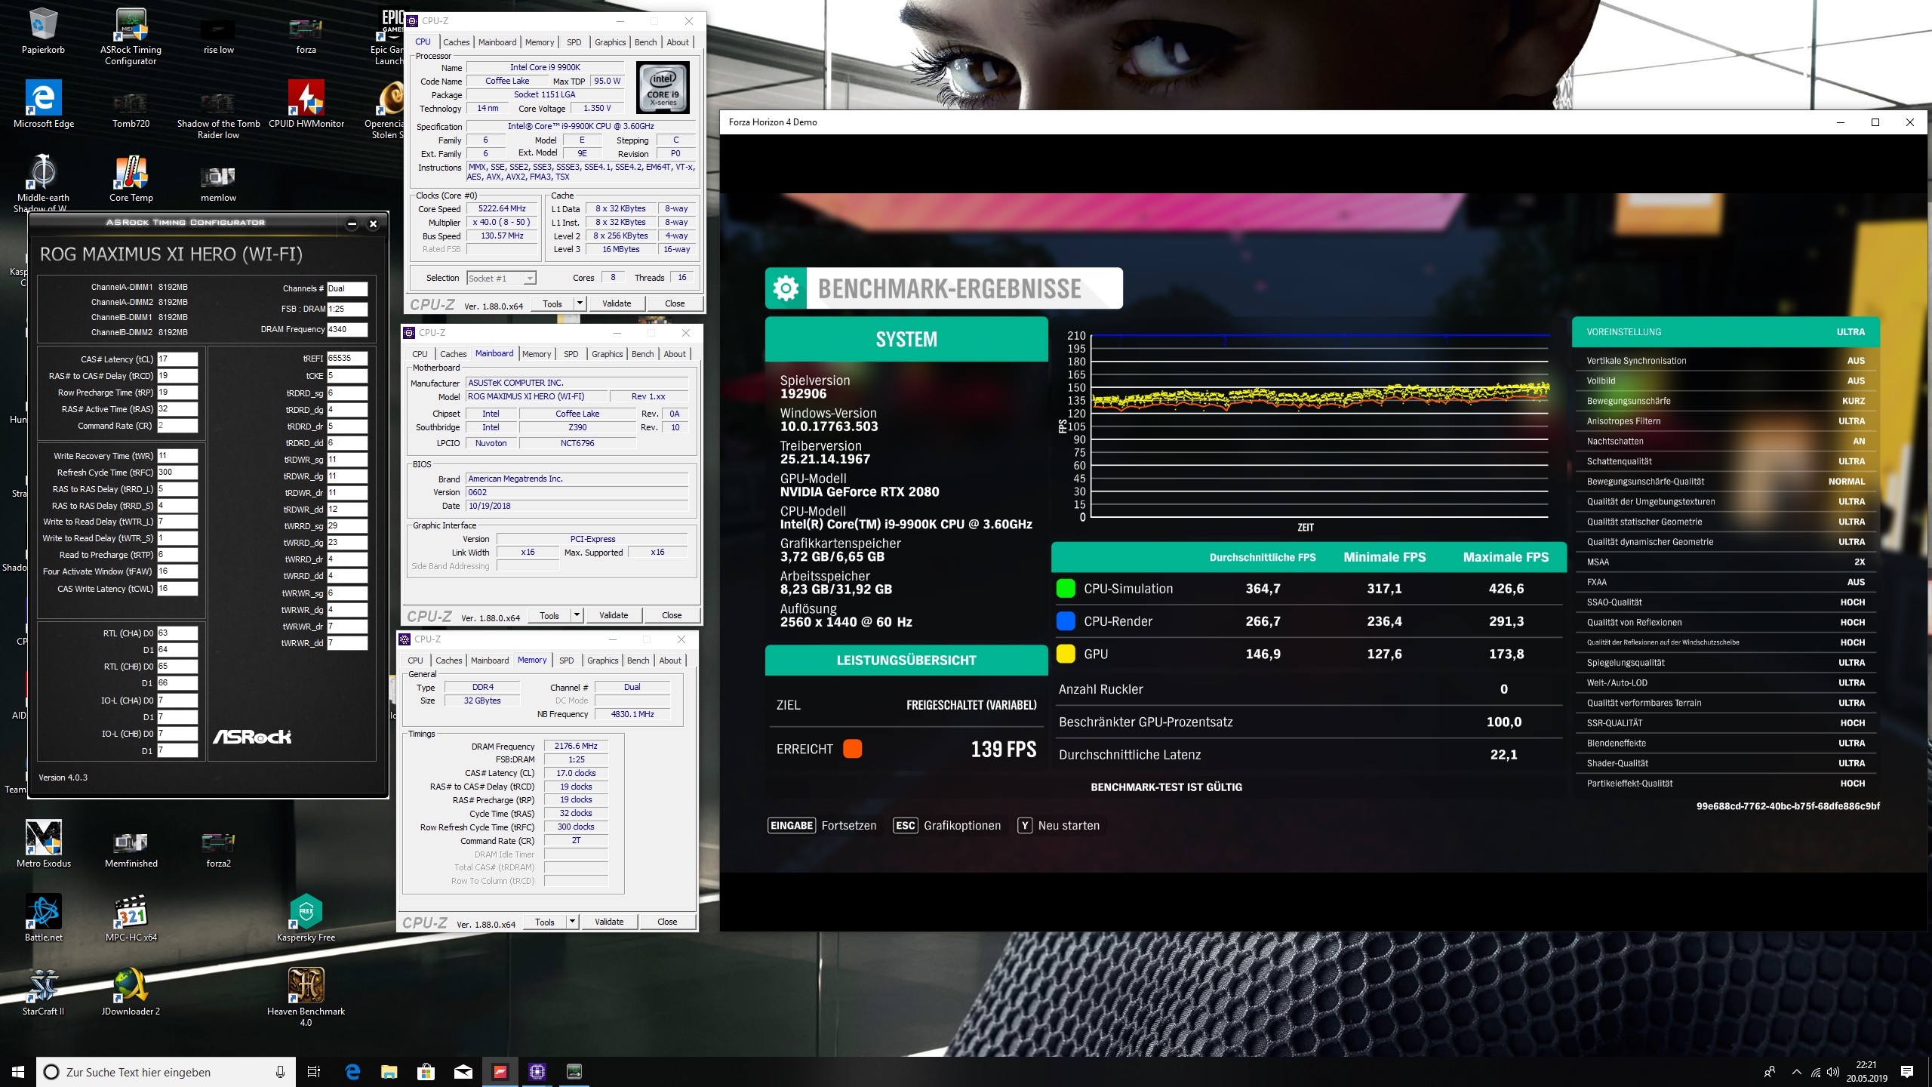Click the orange Erreicht color indicator
1932x1087 pixels.
click(852, 749)
